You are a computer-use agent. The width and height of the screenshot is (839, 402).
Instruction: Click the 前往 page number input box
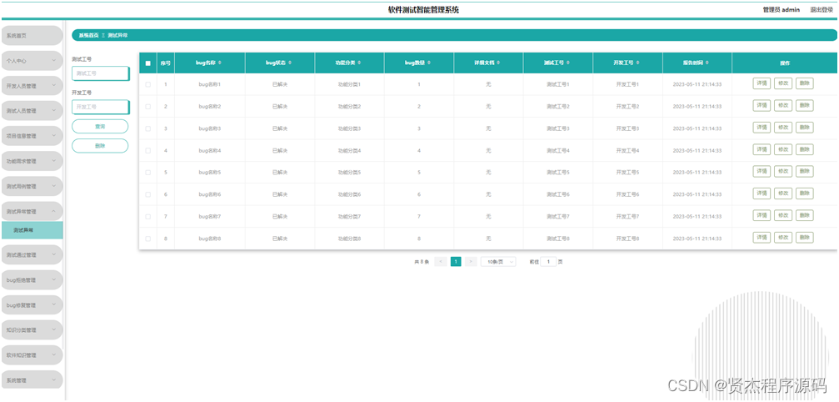point(548,262)
